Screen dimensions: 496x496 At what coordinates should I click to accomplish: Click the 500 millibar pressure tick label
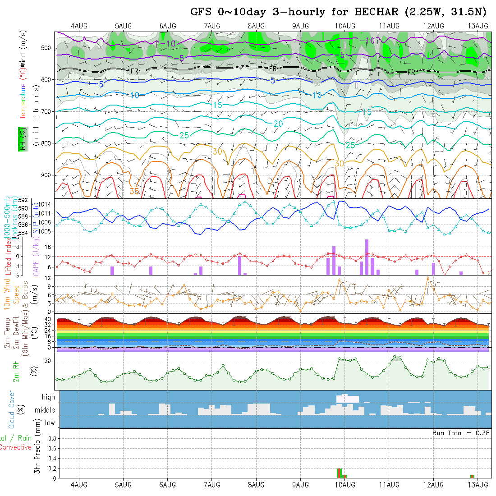[46, 48]
